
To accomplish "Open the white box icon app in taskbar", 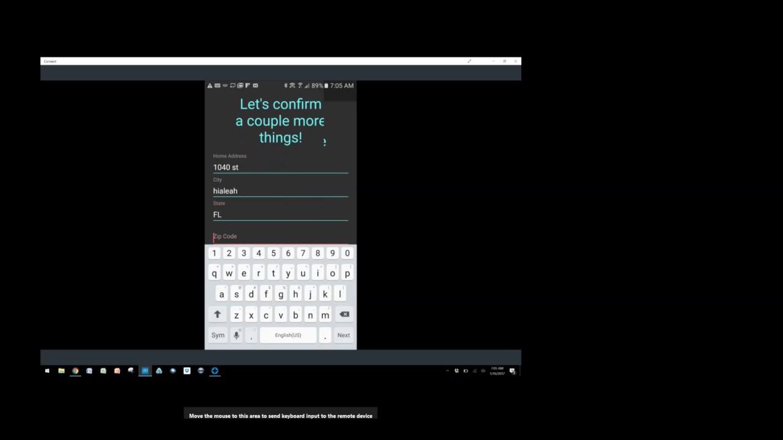I will click(187, 371).
